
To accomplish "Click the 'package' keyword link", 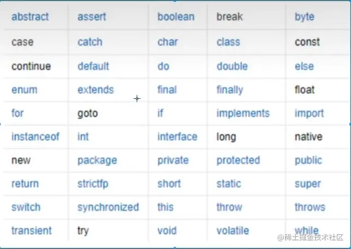I will tap(97, 161).
